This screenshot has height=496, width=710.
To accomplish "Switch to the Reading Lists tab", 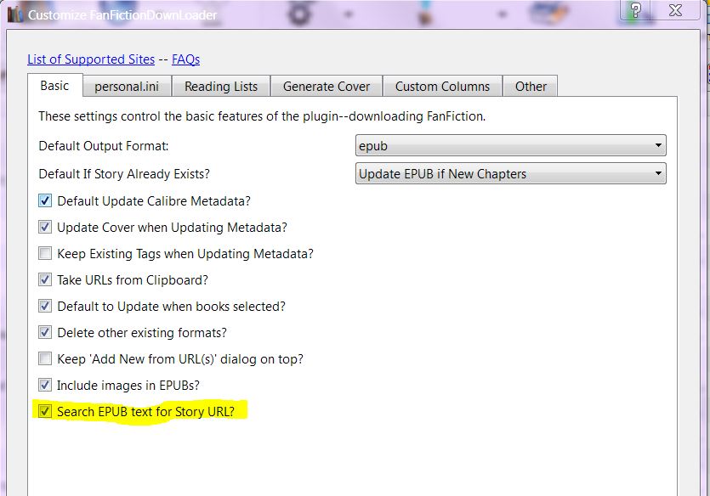I will [221, 87].
